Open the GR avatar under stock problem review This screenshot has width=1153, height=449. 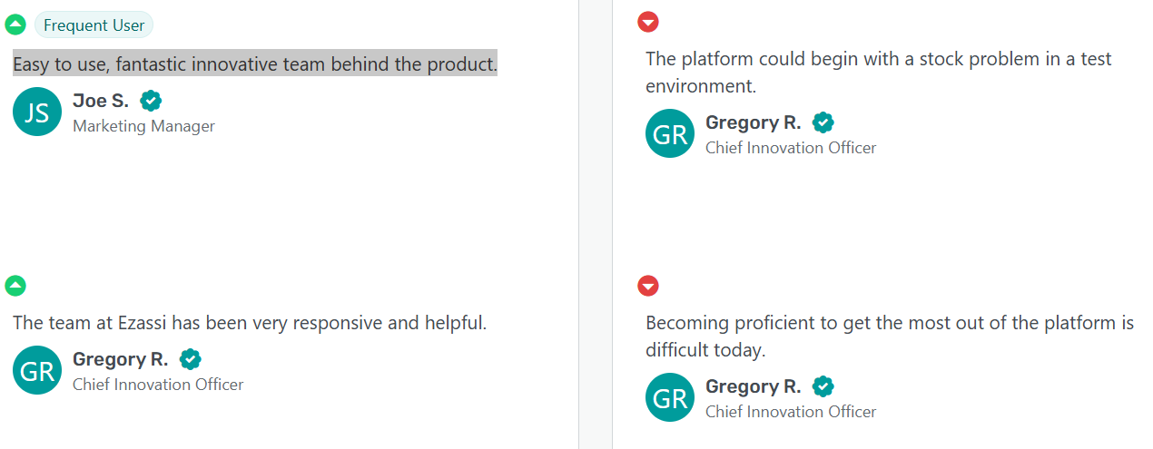pyautogui.click(x=670, y=133)
